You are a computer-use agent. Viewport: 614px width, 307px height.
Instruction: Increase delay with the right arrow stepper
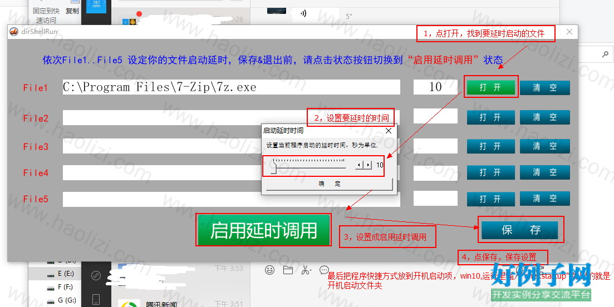coord(368,165)
